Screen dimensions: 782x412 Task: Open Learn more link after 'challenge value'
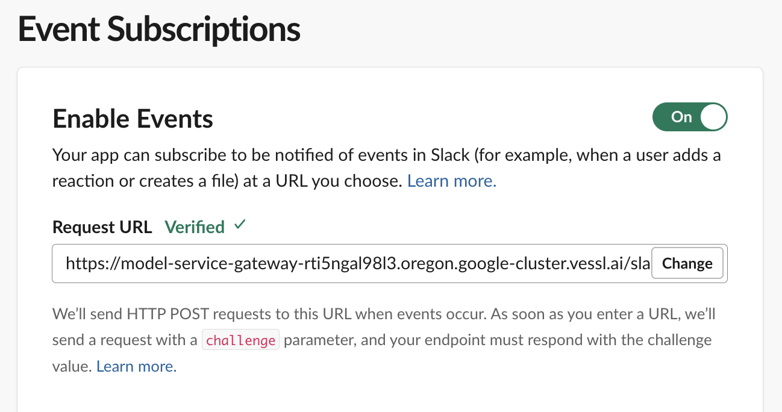tap(136, 366)
